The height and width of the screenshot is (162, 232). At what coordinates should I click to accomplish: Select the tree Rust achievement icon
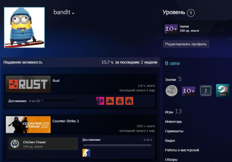click(120, 101)
